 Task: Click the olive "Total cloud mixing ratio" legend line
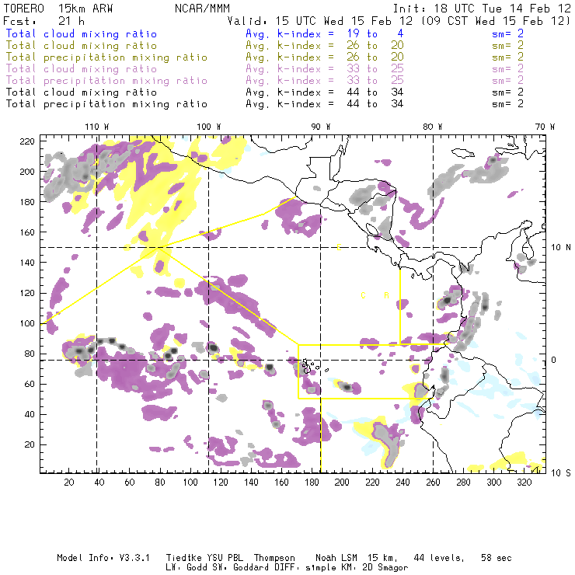[x=82, y=46]
